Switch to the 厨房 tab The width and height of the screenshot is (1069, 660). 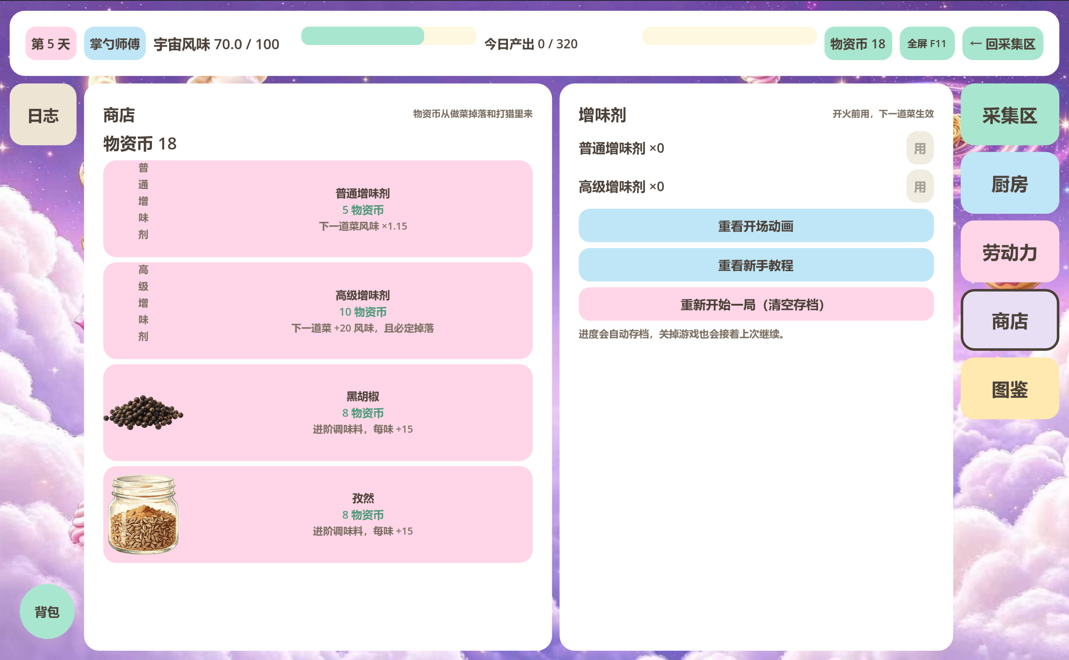(x=1010, y=183)
